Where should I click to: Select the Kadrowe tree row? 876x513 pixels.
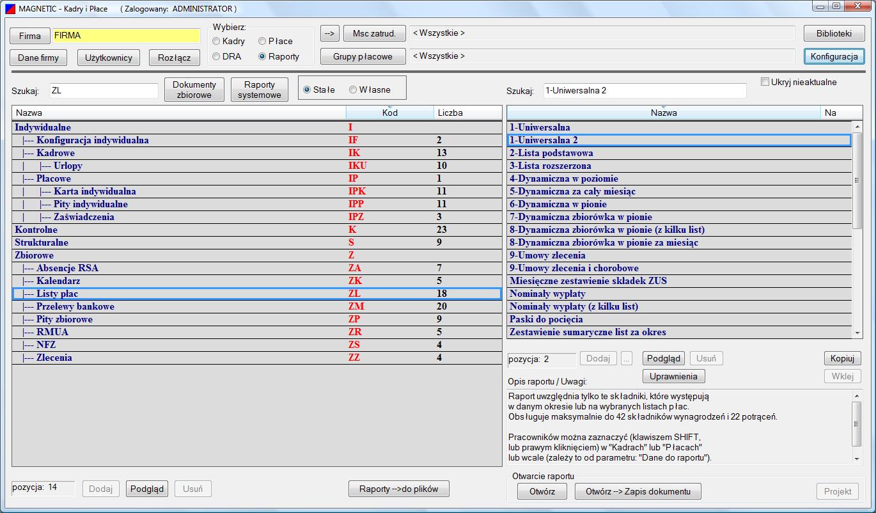tap(256, 153)
